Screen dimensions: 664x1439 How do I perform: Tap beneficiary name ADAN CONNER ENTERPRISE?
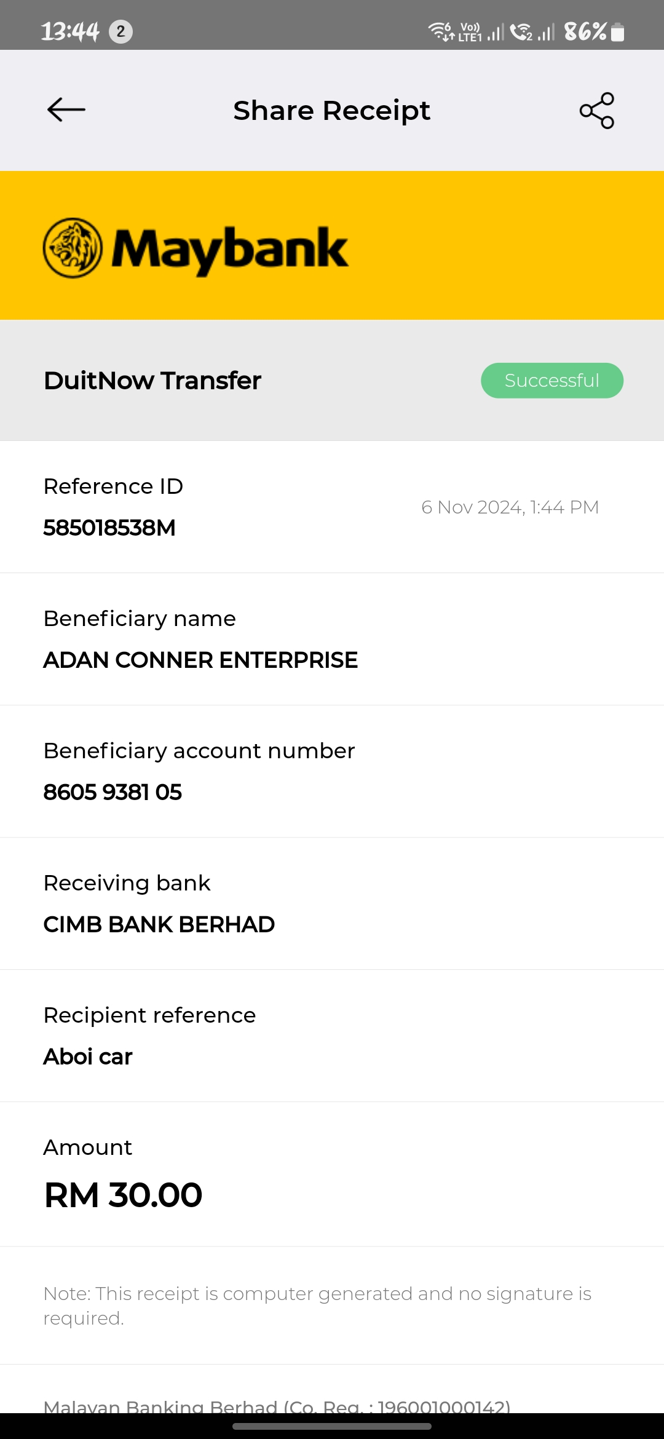point(200,660)
